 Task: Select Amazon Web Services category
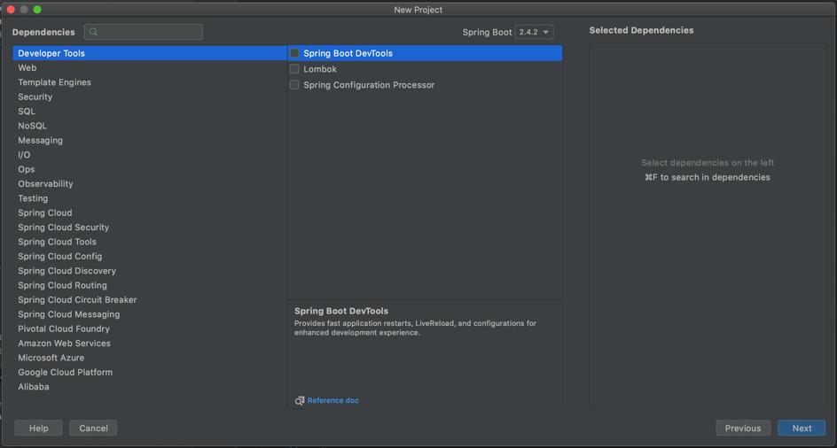coord(65,344)
